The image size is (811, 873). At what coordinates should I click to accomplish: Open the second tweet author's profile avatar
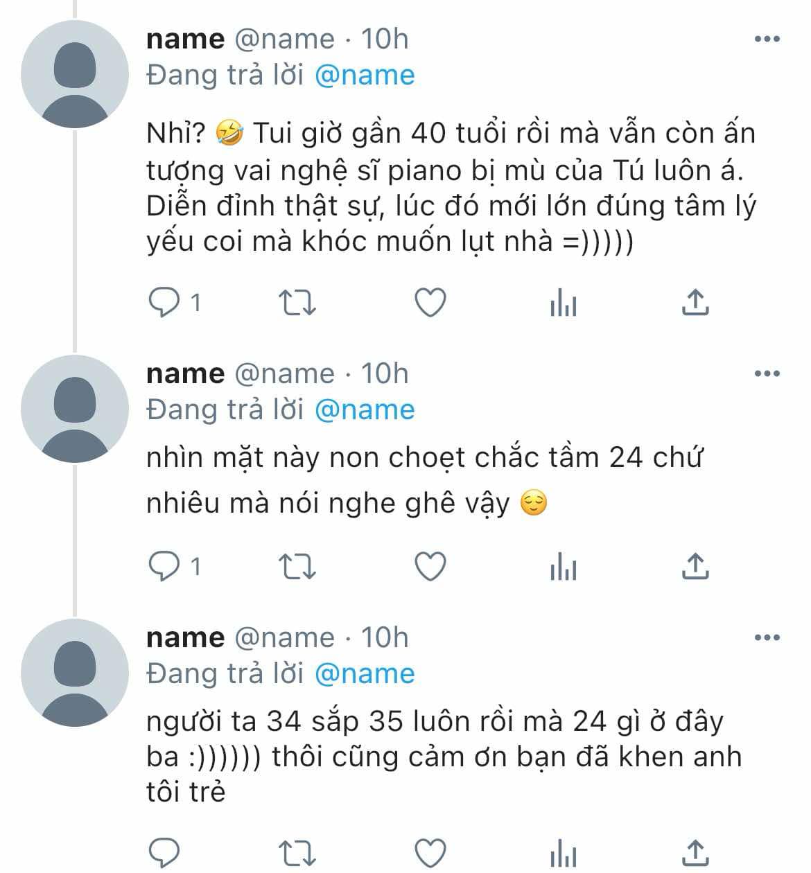click(x=75, y=409)
